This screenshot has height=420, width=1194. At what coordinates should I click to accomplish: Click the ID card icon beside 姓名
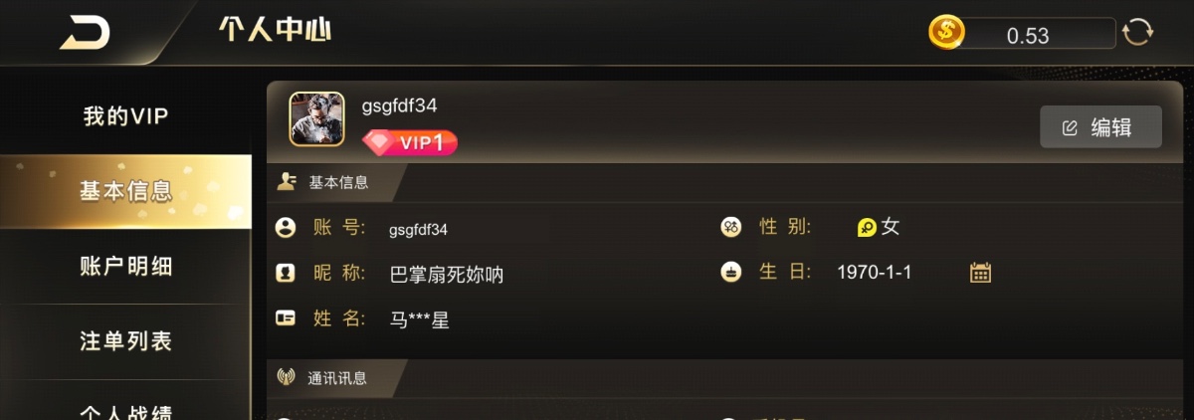[x=286, y=318]
